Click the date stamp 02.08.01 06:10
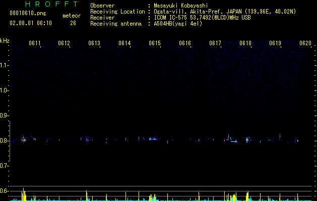Image resolution: width=317 pixels, height=201 pixels. (31, 23)
